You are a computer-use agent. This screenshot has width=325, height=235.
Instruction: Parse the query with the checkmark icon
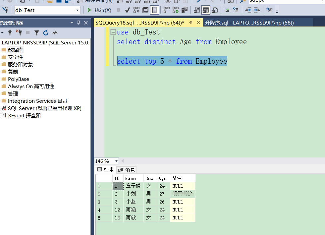pyautogui.click(x=128, y=10)
